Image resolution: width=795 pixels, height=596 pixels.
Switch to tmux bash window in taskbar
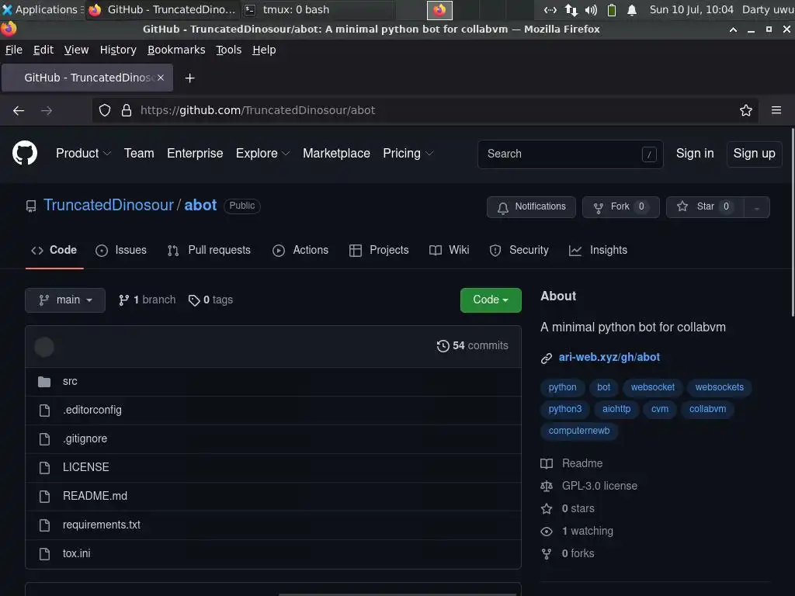click(318, 9)
